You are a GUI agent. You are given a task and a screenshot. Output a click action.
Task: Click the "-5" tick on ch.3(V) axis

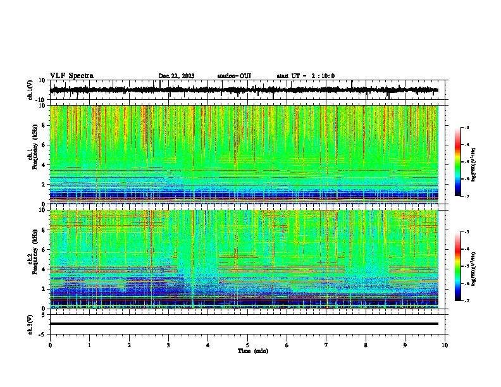pyautogui.click(x=42, y=335)
